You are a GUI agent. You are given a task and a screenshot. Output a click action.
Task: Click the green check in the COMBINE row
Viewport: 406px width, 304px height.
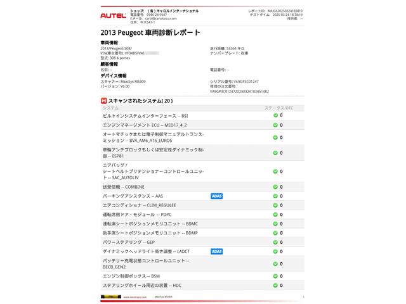point(275,187)
